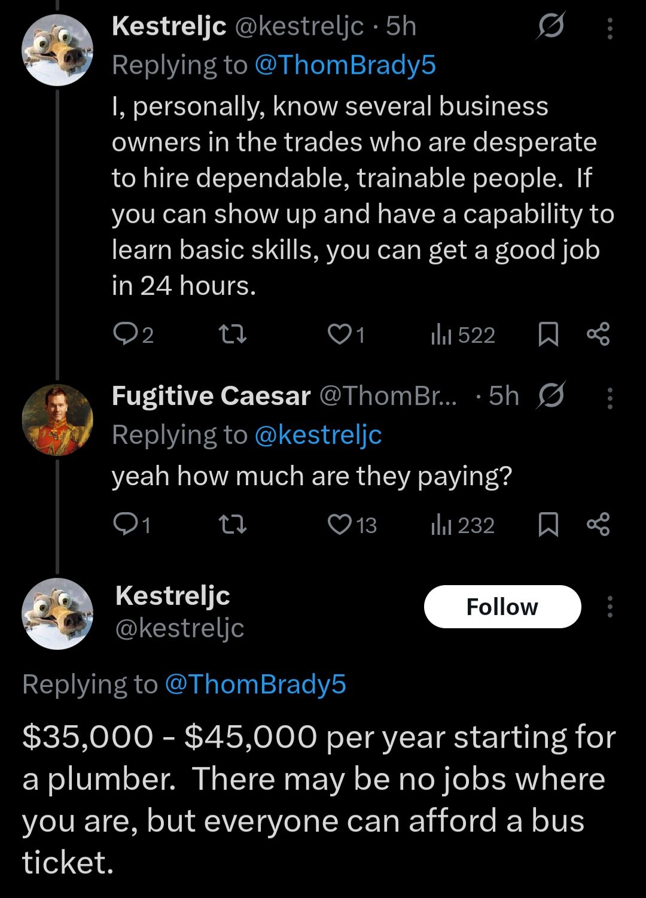
Task: Reply to Kestreljc's first tweet
Action: pyautogui.click(x=133, y=334)
